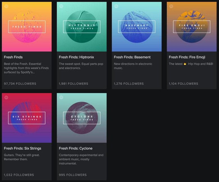The height and width of the screenshot is (182, 219).
Task: Click Spotify logo on Fresh Finds cover
Action: [6, 6]
